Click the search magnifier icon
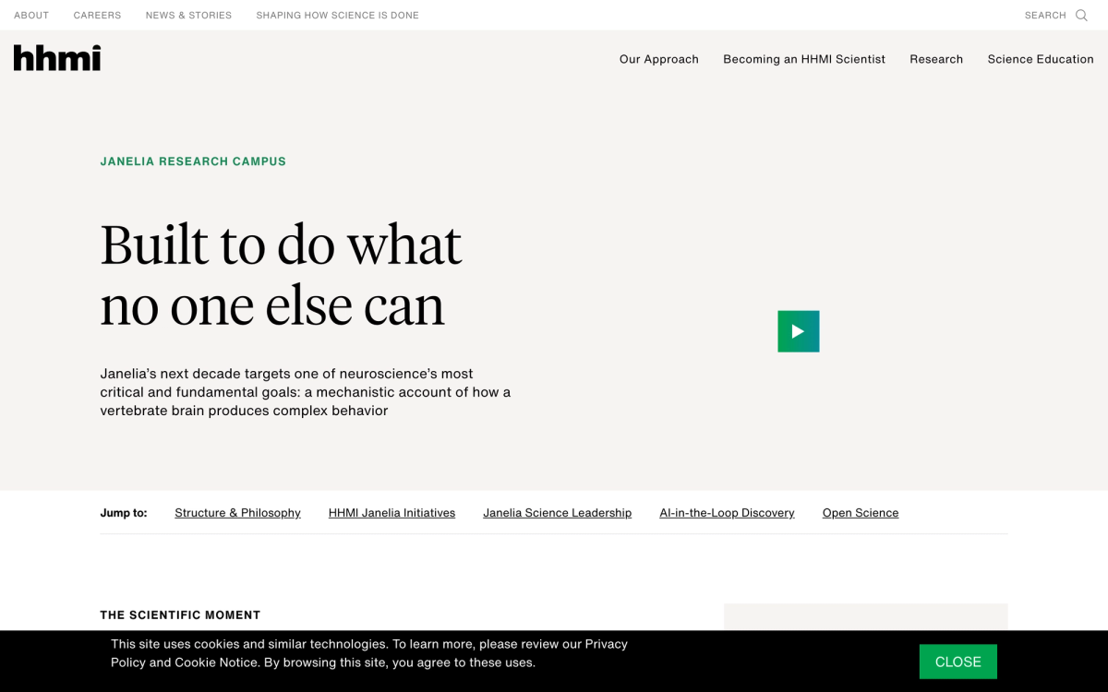This screenshot has width=1108, height=692. point(1081,16)
